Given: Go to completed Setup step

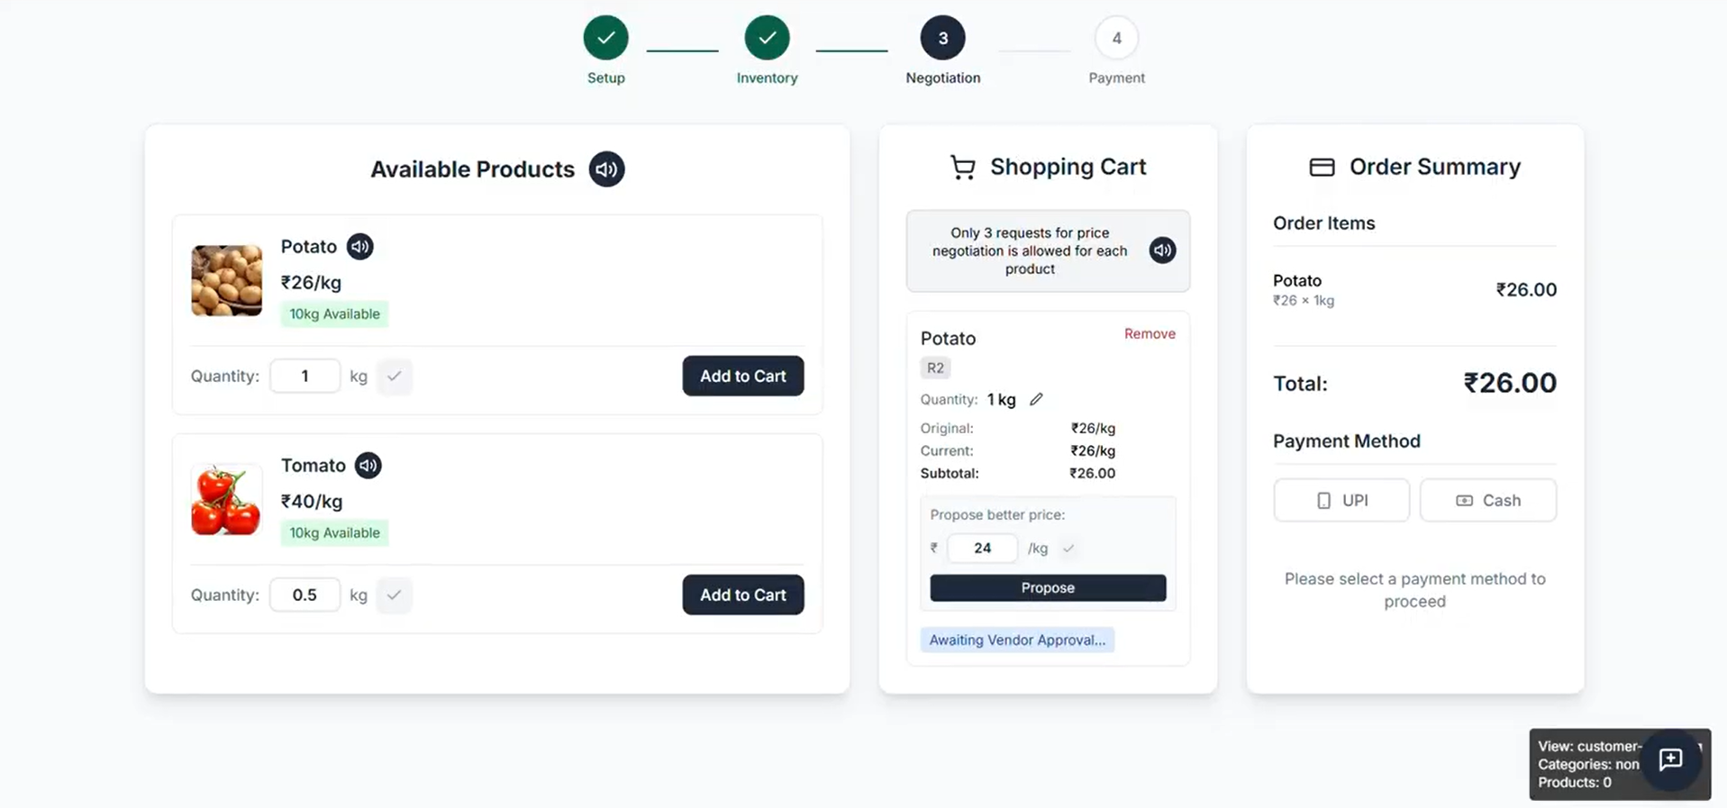Looking at the screenshot, I should point(605,38).
